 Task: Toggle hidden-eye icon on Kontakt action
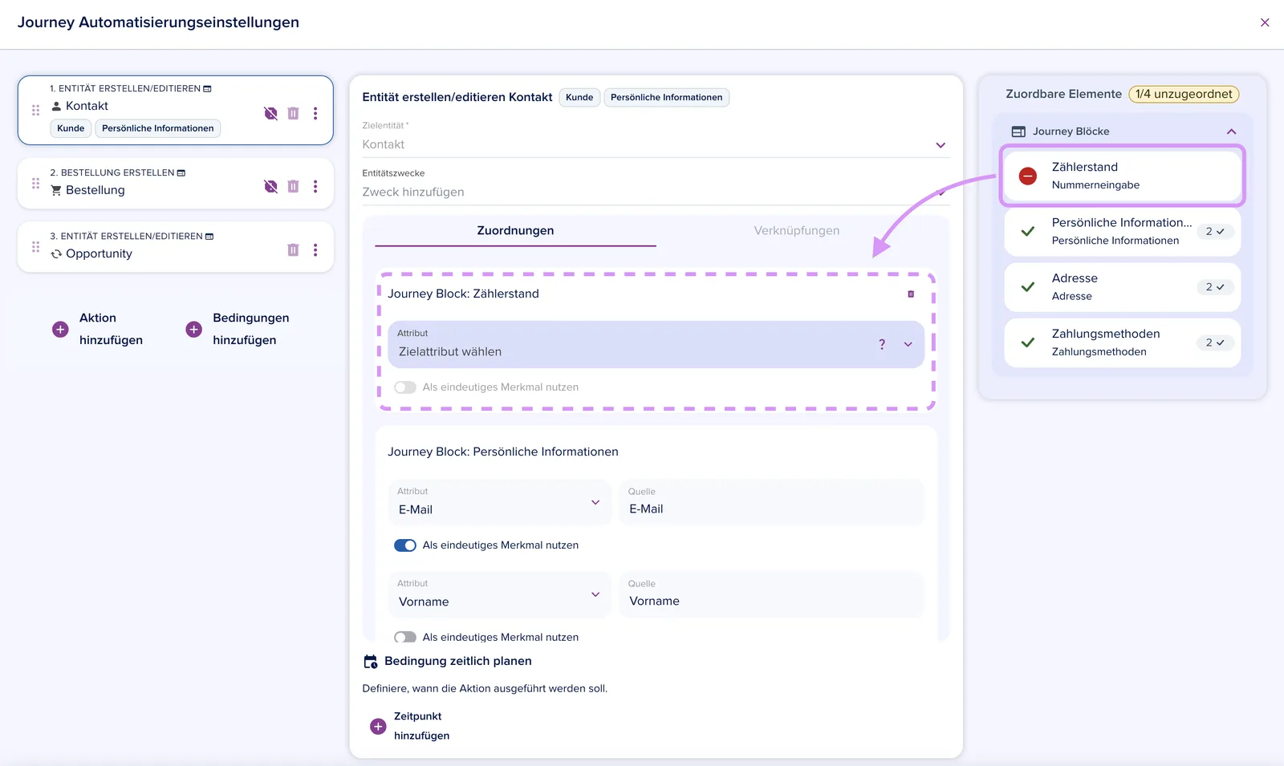coord(270,113)
